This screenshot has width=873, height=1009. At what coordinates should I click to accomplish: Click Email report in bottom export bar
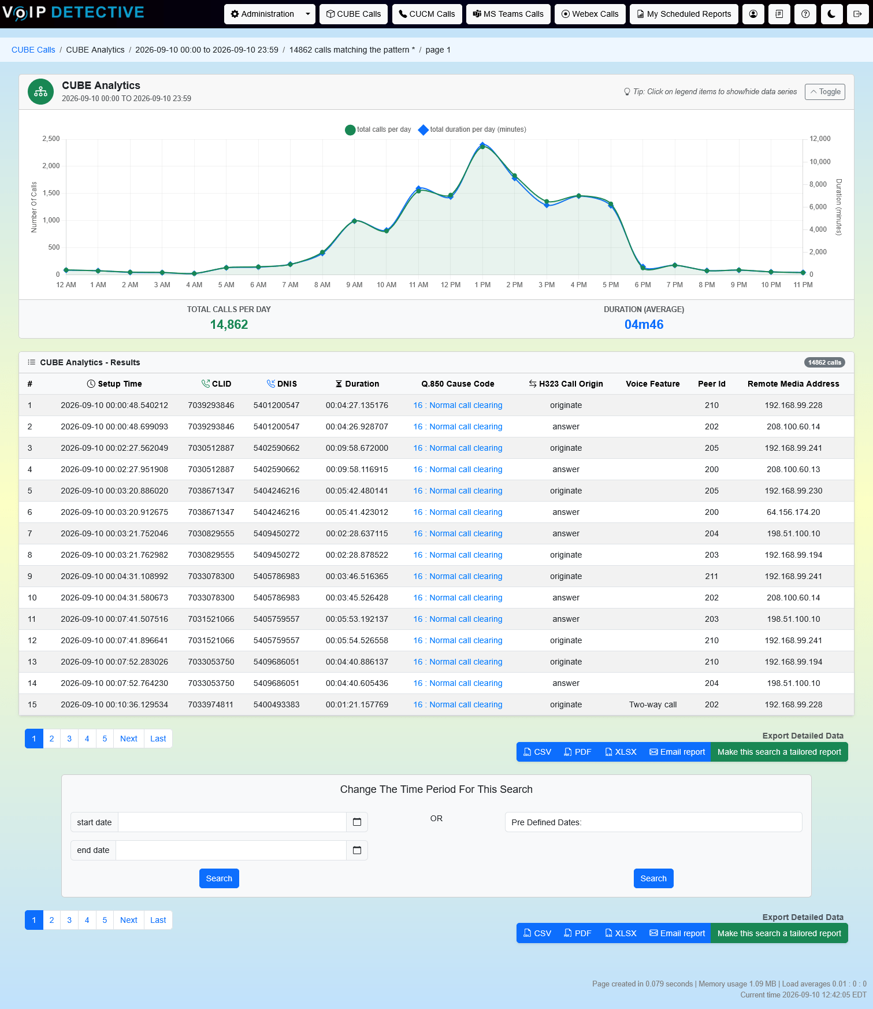pos(677,933)
